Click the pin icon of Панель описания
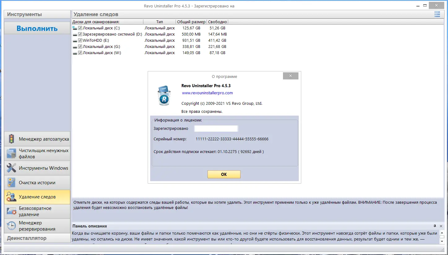 coord(435,226)
